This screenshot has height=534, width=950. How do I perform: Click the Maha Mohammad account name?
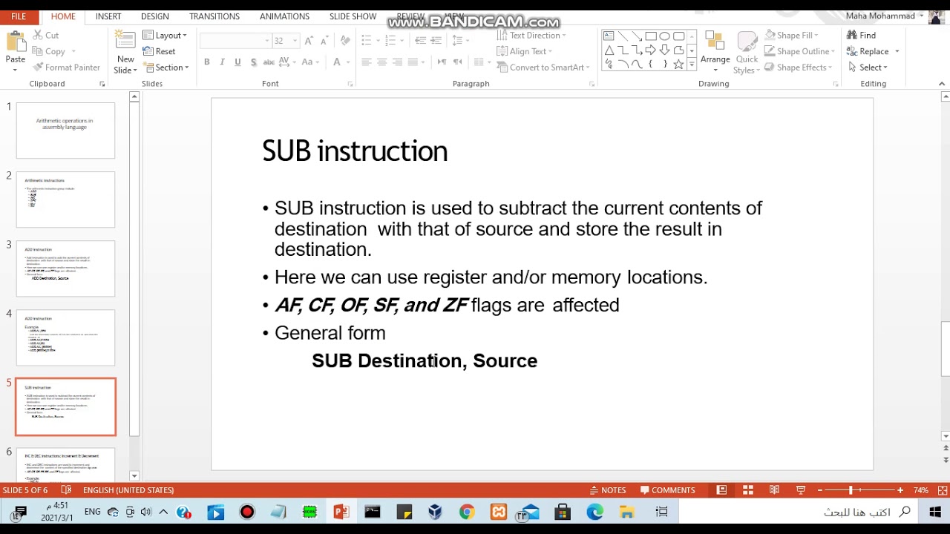pyautogui.click(x=880, y=16)
